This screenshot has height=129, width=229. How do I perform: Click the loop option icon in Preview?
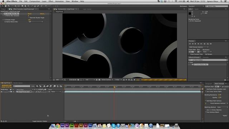click(208, 44)
